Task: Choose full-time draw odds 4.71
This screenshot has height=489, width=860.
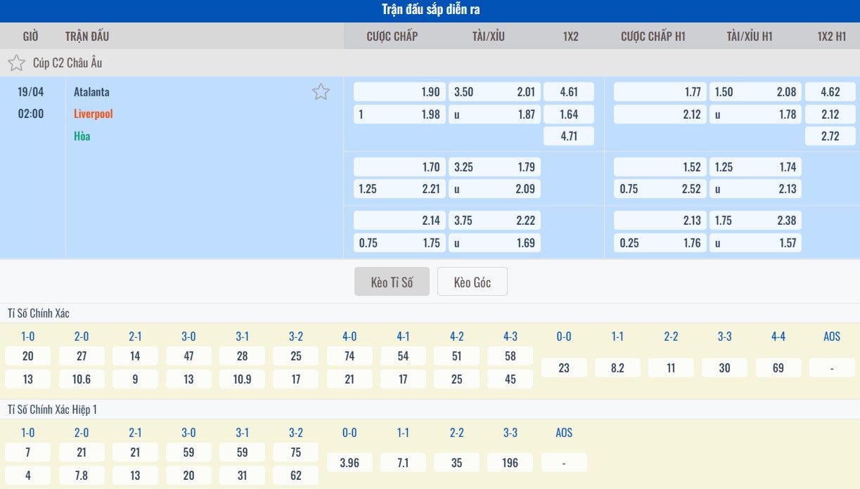Action: click(569, 136)
